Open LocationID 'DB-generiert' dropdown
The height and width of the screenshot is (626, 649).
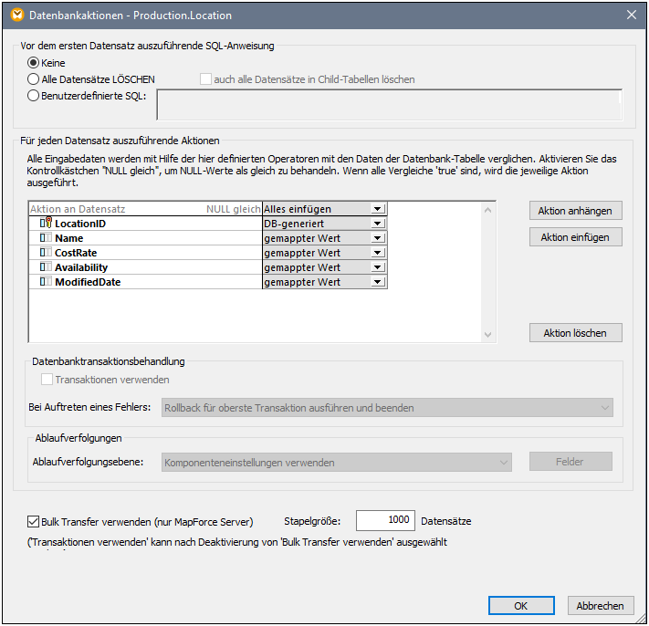tap(377, 224)
